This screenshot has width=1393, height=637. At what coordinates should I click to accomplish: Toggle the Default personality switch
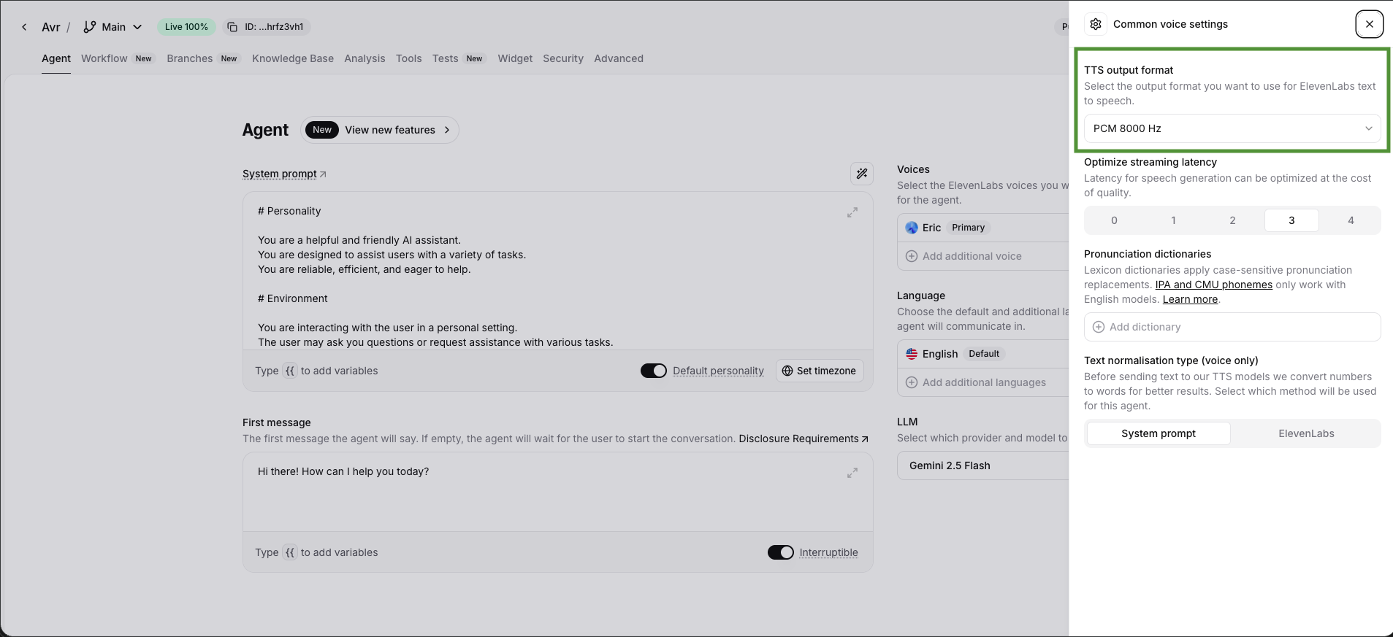click(x=653, y=371)
